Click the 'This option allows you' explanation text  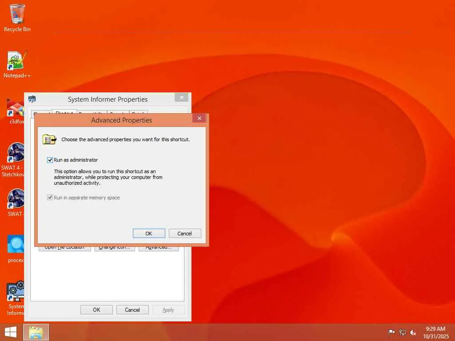point(108,177)
